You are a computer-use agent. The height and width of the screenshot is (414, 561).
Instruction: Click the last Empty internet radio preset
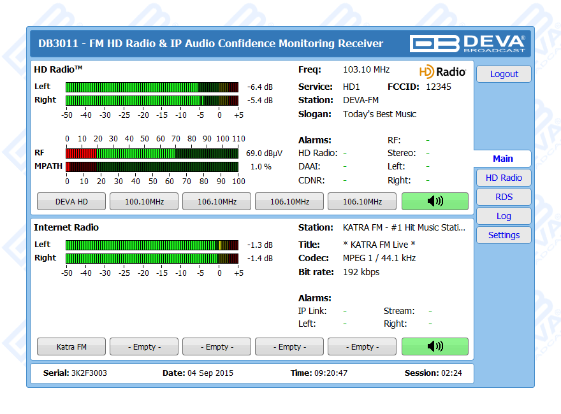[362, 346]
